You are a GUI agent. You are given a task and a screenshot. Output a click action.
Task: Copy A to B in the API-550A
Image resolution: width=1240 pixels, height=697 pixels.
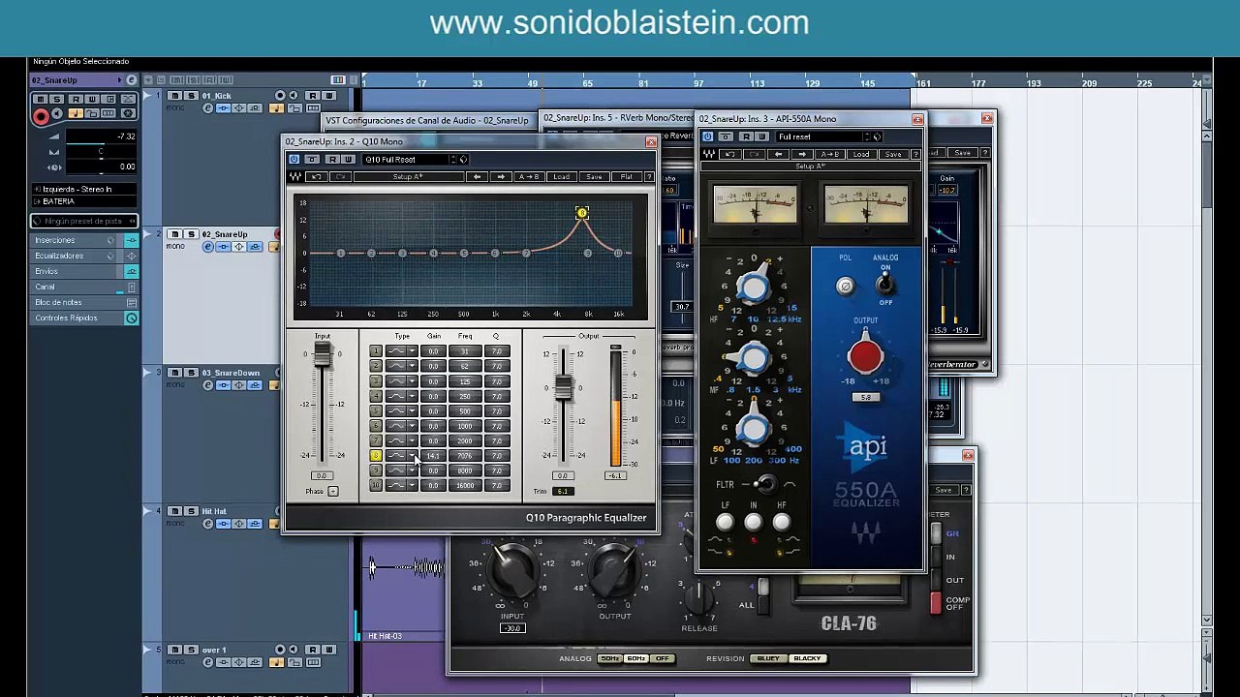(x=830, y=155)
